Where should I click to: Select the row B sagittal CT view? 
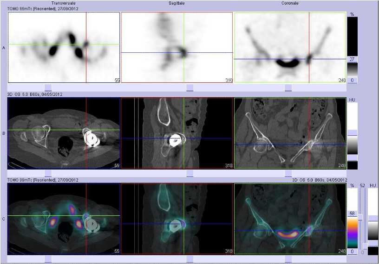176,133
